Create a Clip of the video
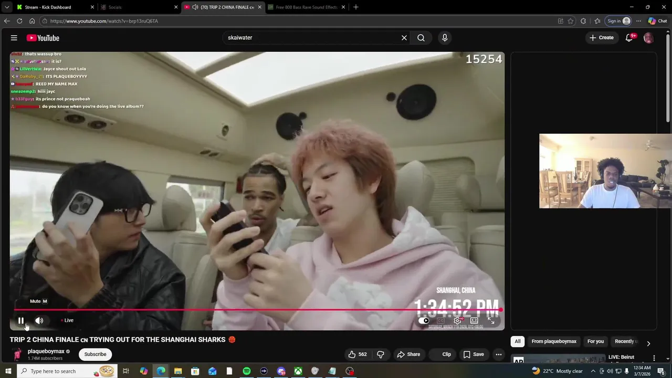The width and height of the screenshot is (672, 378). (442, 354)
